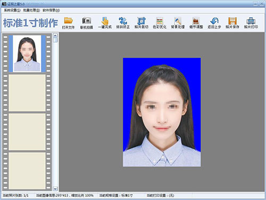Print the photo with 照片打印 printer icon
266x200 pixels.
251,23
